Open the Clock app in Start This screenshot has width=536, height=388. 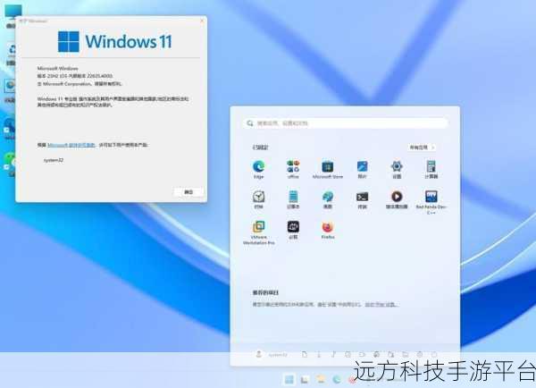258,199
